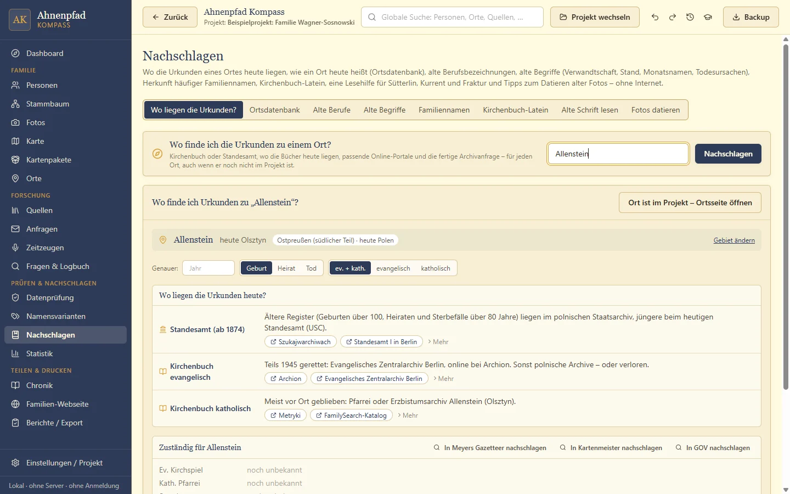Image resolution: width=790 pixels, height=494 pixels.
Task: Select the ev. + kath. confession option
Action: click(351, 268)
